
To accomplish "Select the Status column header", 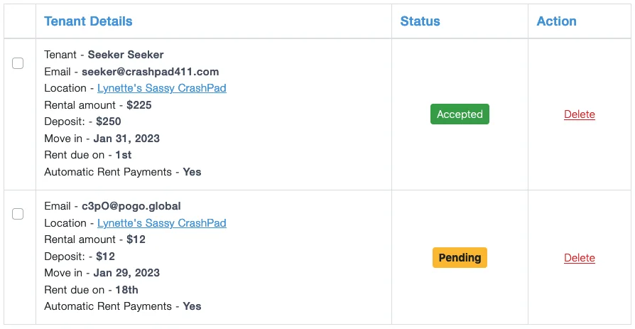I will tap(420, 21).
